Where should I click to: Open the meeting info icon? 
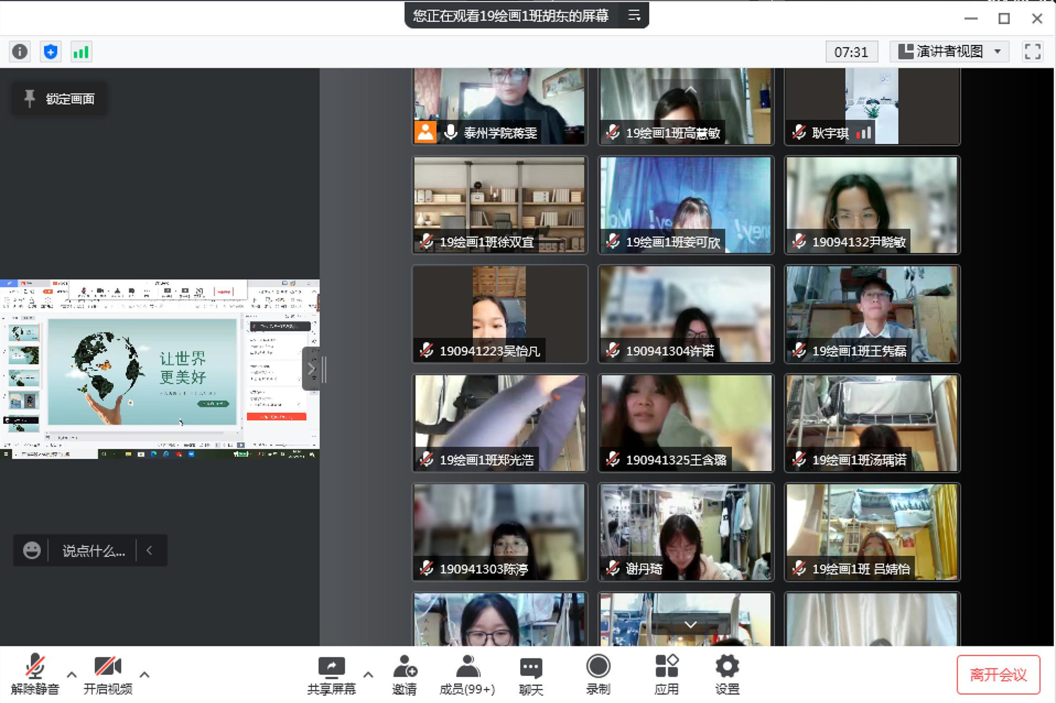[20, 52]
